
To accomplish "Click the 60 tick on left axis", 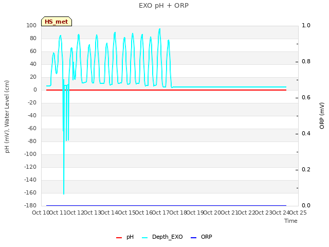I will point(33,51).
